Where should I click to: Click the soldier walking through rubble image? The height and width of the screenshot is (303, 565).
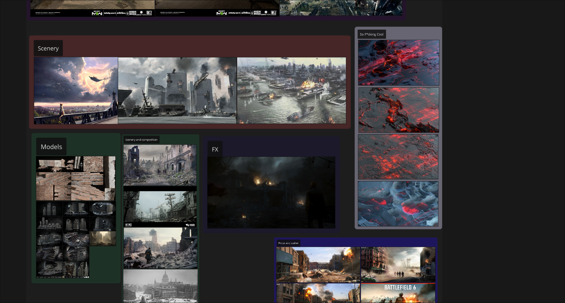161,248
